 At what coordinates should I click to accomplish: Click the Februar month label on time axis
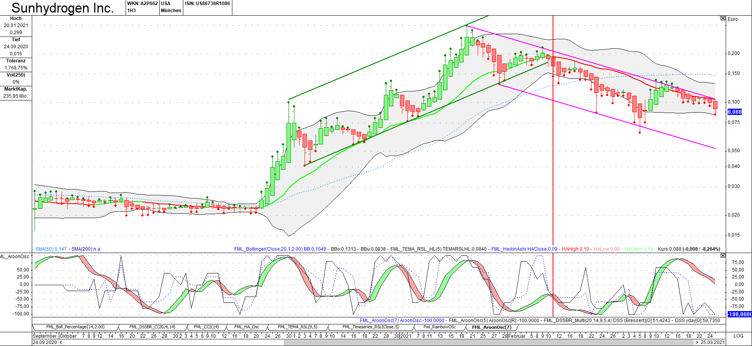click(x=517, y=336)
